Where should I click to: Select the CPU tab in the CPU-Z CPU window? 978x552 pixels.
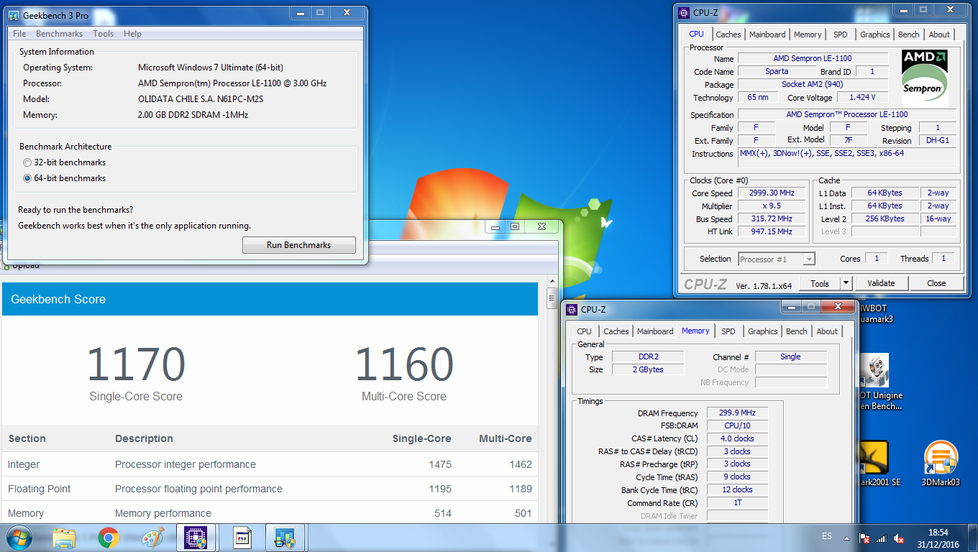click(x=696, y=34)
